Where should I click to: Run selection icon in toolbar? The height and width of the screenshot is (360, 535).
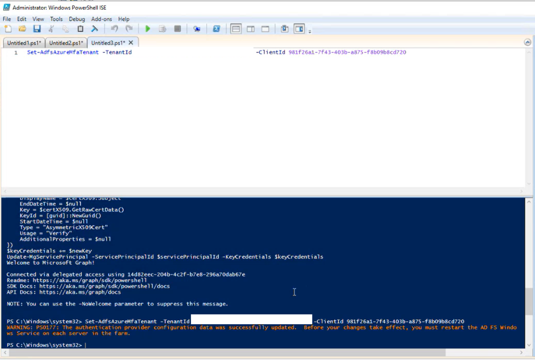[x=163, y=29]
